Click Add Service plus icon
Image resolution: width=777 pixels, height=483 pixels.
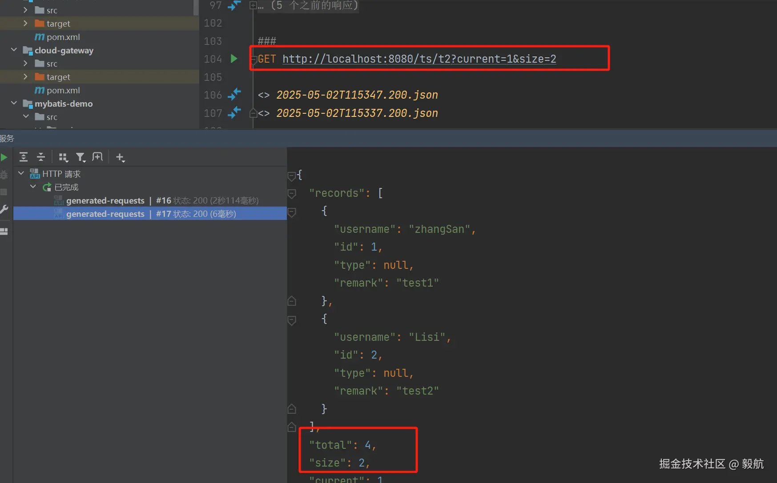pos(120,157)
